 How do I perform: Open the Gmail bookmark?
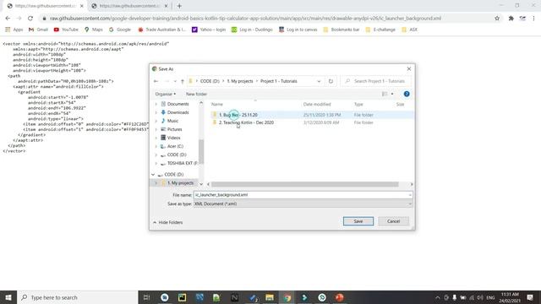(38, 30)
